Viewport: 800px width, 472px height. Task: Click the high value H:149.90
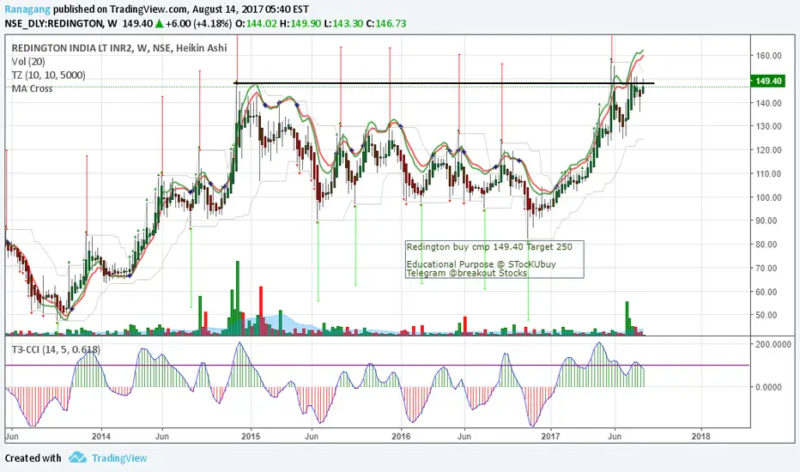point(300,23)
